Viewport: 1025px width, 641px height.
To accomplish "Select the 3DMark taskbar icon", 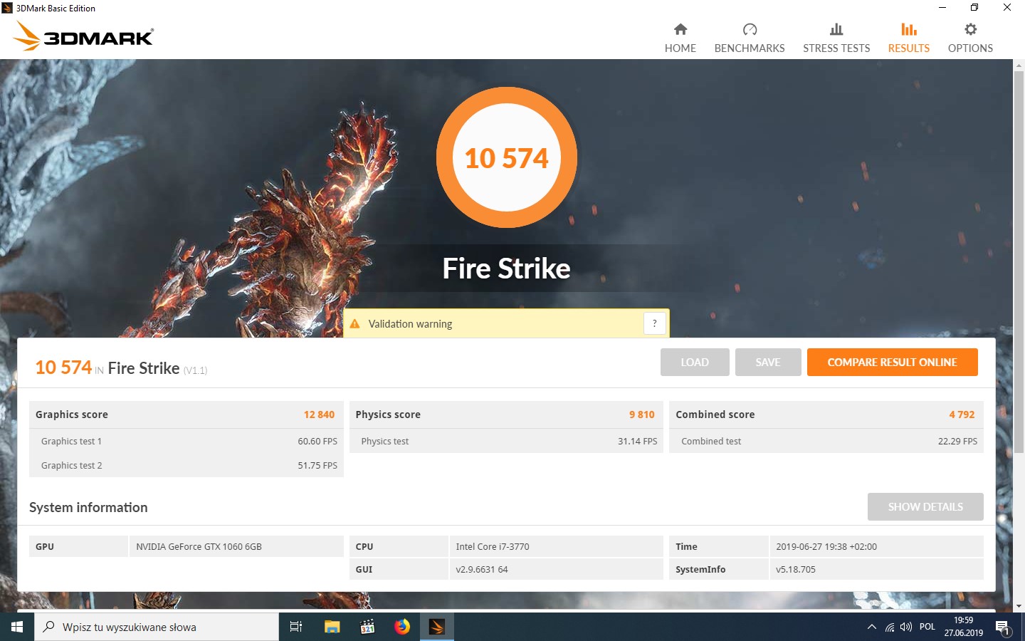I will click(437, 627).
